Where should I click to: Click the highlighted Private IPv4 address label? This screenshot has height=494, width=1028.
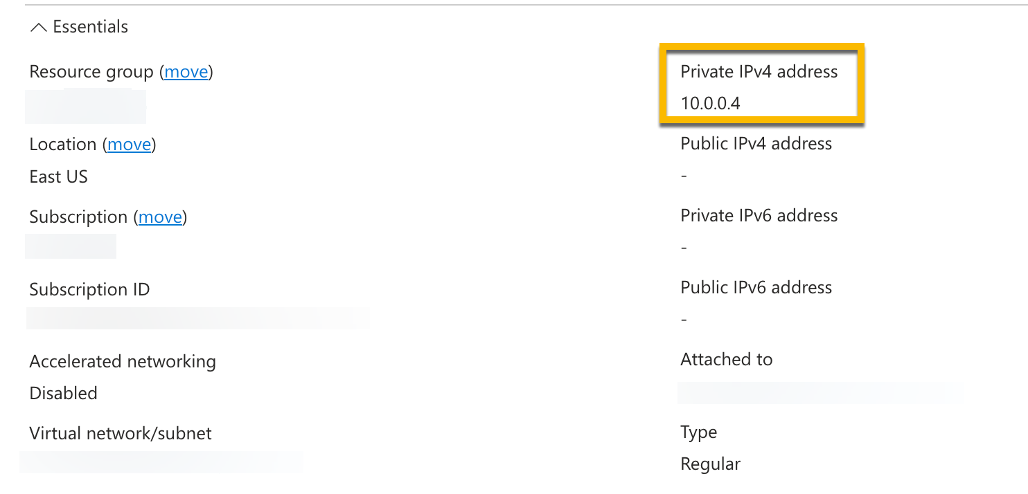(759, 71)
